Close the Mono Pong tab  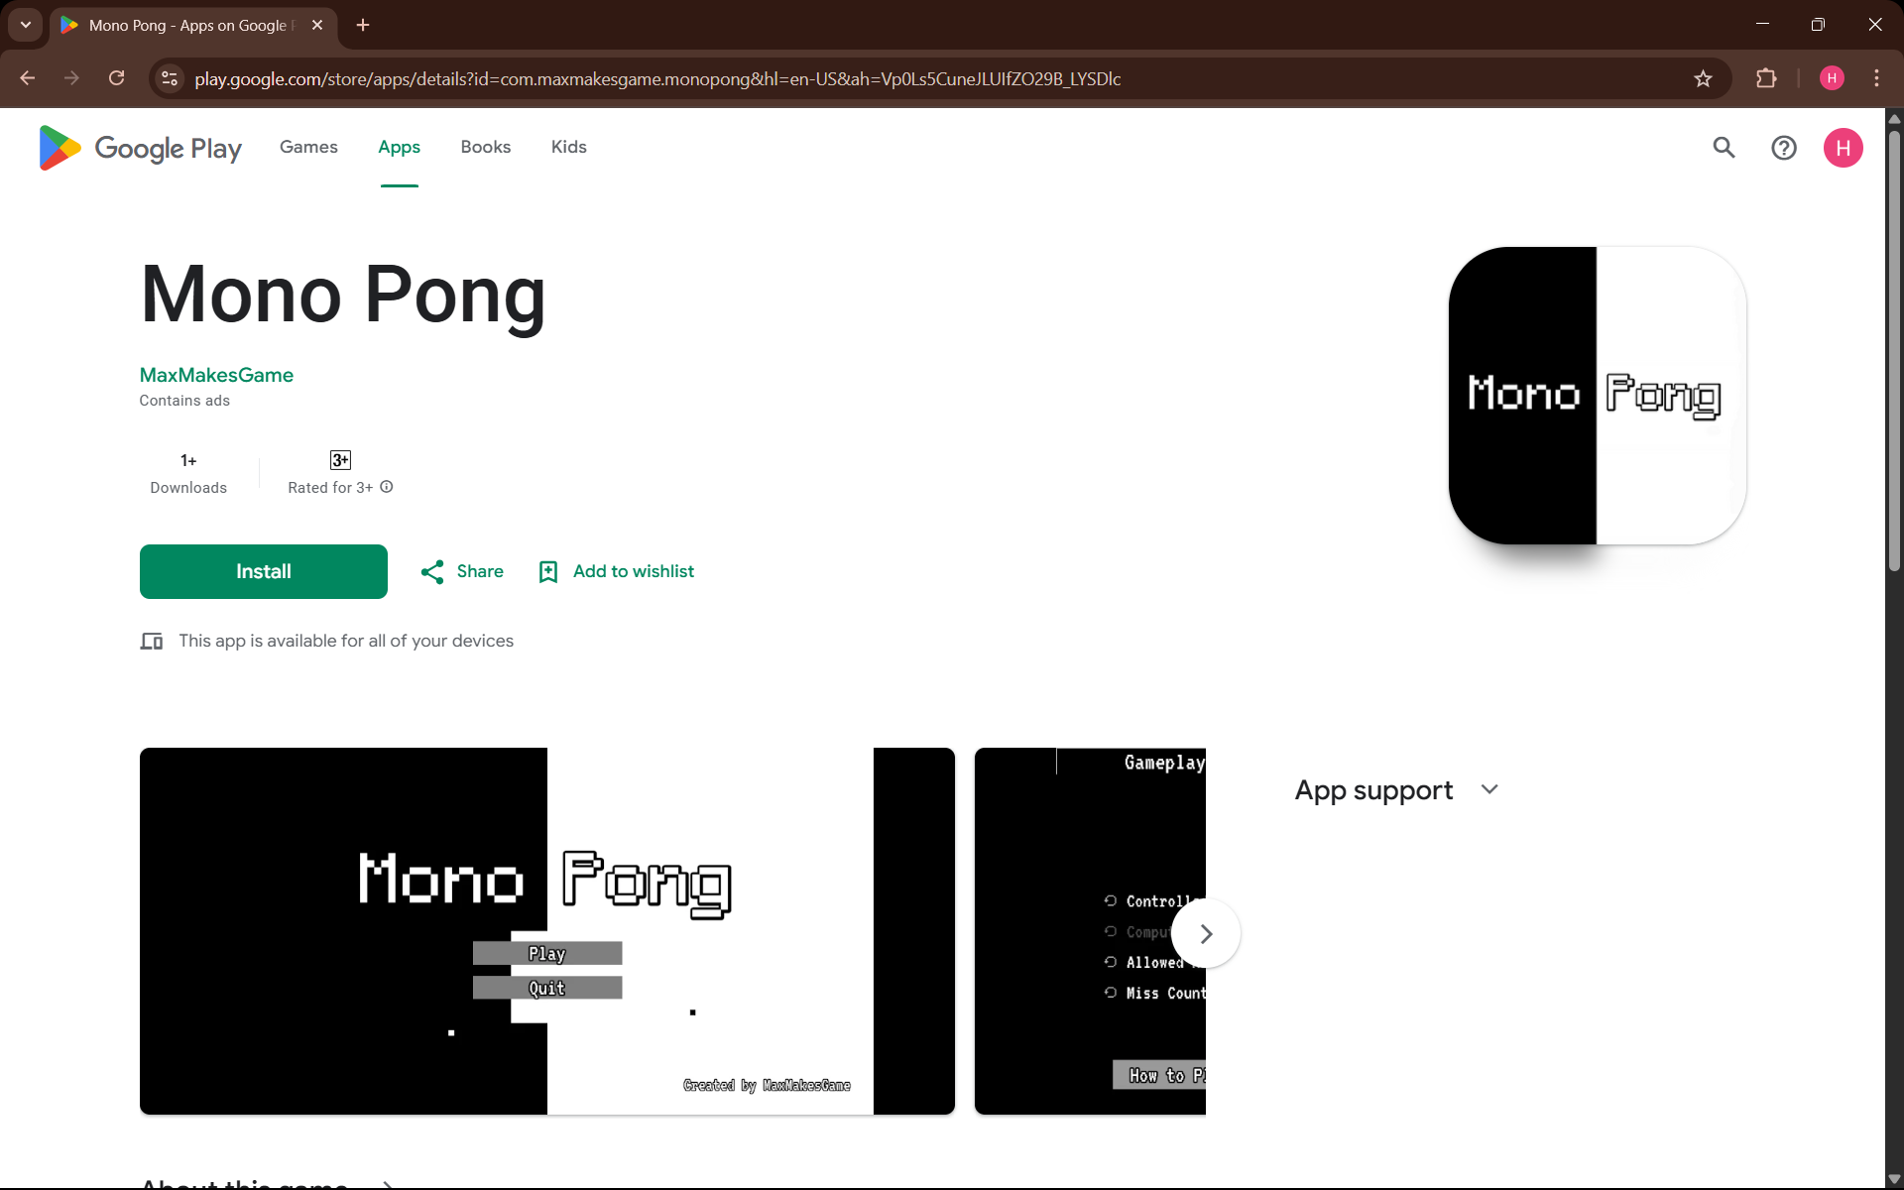point(317,25)
